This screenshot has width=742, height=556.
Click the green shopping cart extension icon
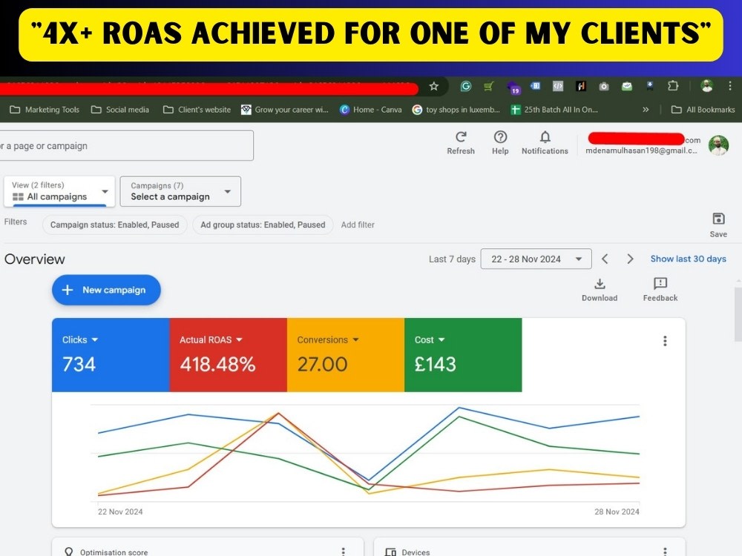click(x=488, y=86)
